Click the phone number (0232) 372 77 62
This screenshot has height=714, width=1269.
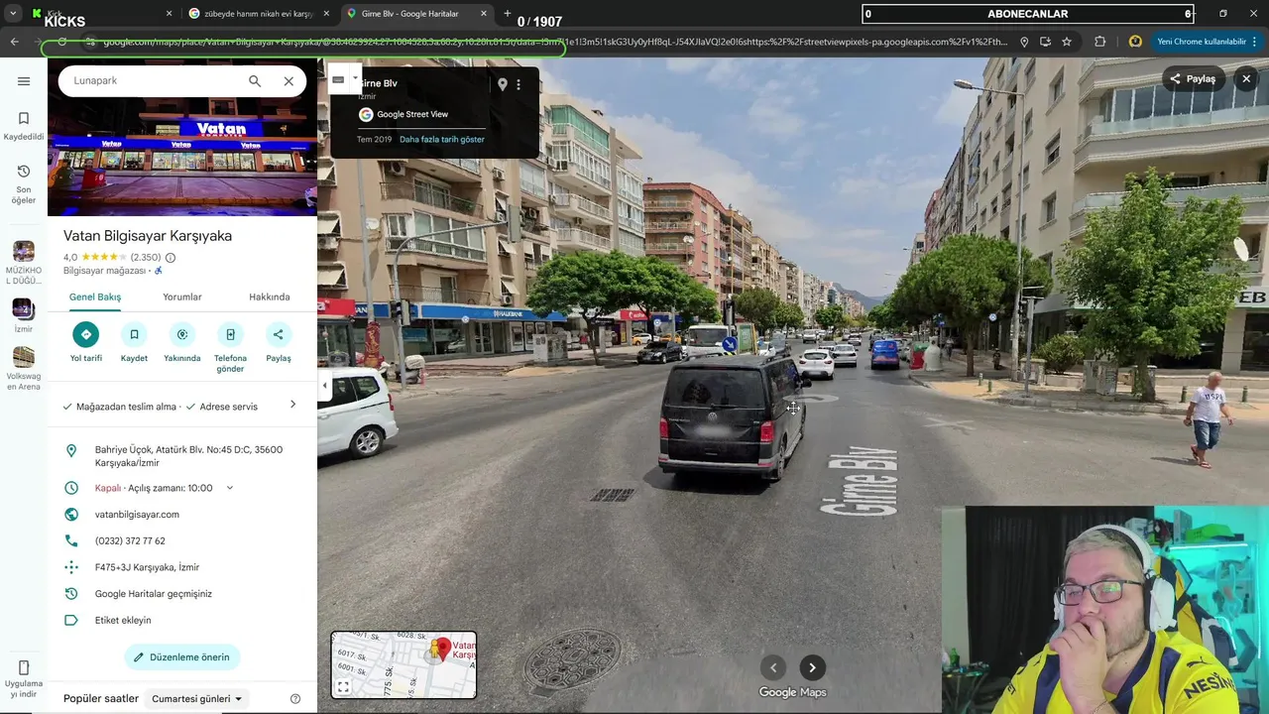(x=130, y=541)
